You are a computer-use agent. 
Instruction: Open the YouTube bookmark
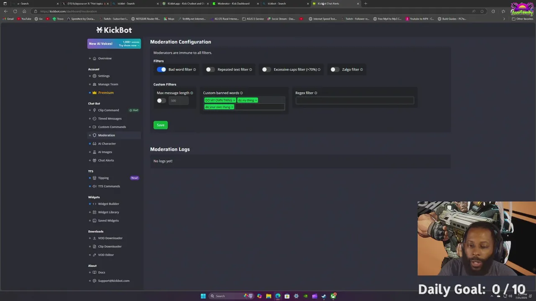[24, 19]
